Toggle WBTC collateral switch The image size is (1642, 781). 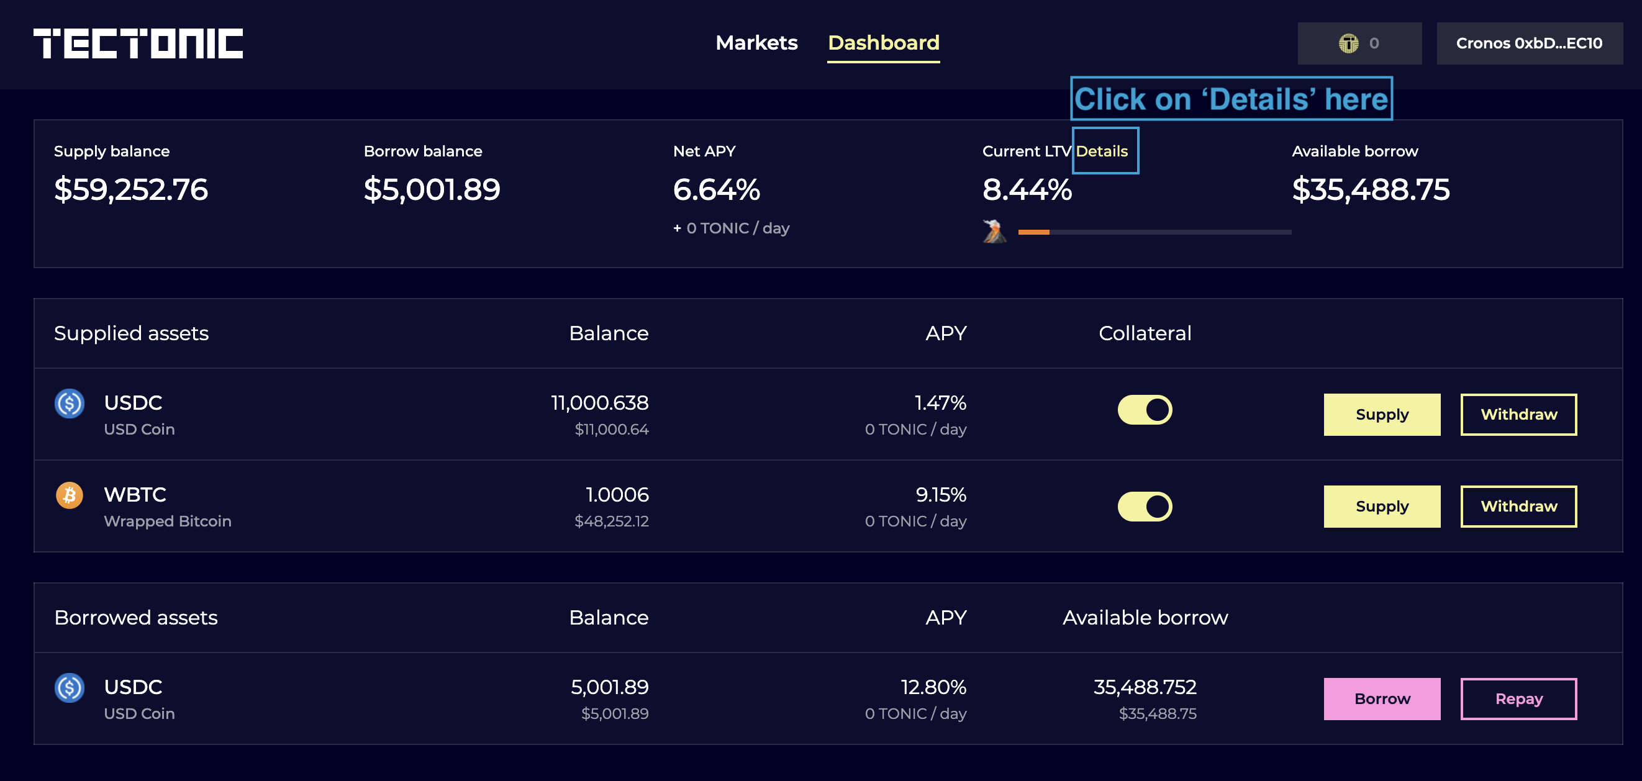[1145, 507]
